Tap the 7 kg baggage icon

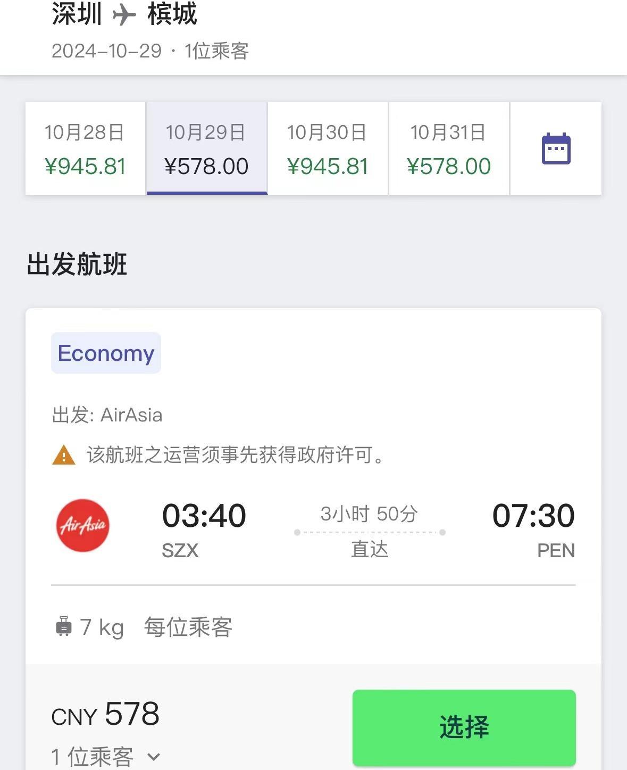click(63, 626)
